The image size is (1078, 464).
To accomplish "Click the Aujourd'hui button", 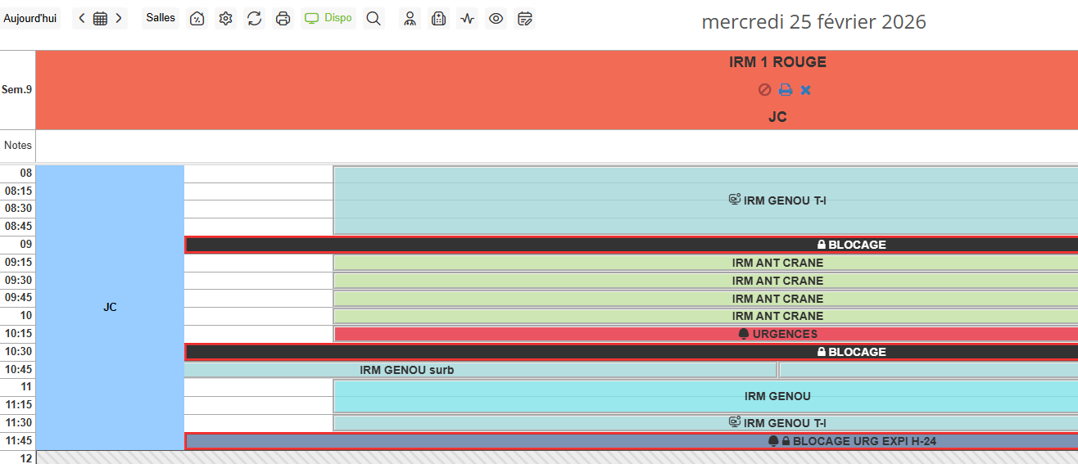I will [30, 18].
